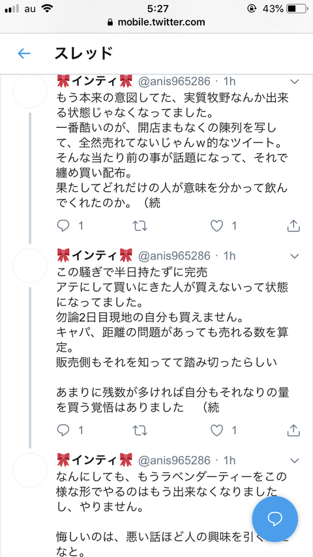Open options chevron on first tweet
313x557 pixels.
pos(295,82)
